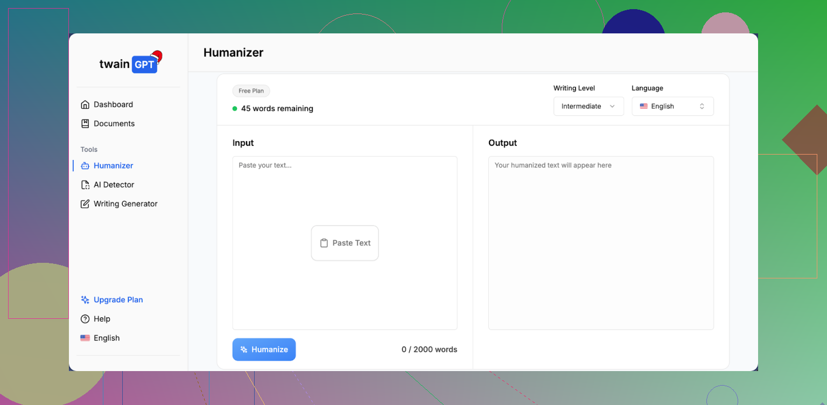Click the Humanizer robot icon in sidebar
The height and width of the screenshot is (405, 827).
pyautogui.click(x=85, y=166)
